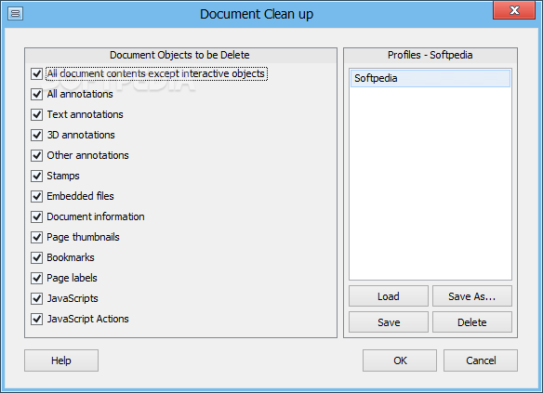Uncheck JavaScript Actions
Screen dimensions: 543x393
36,319
